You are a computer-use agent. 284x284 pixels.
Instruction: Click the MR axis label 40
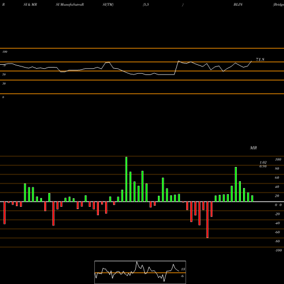pyautogui.click(x=277, y=187)
